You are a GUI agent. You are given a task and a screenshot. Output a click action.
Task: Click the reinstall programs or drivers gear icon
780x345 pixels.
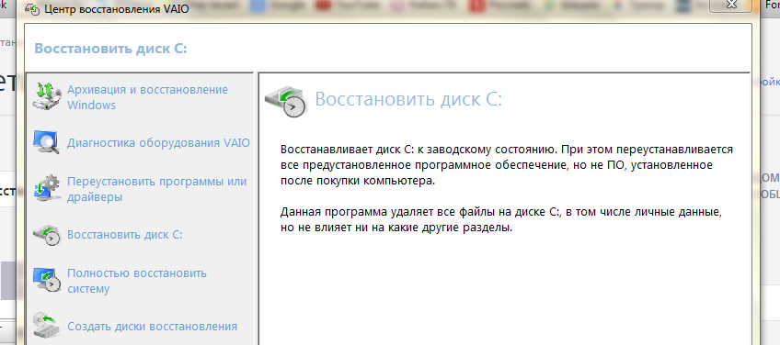click(x=47, y=189)
